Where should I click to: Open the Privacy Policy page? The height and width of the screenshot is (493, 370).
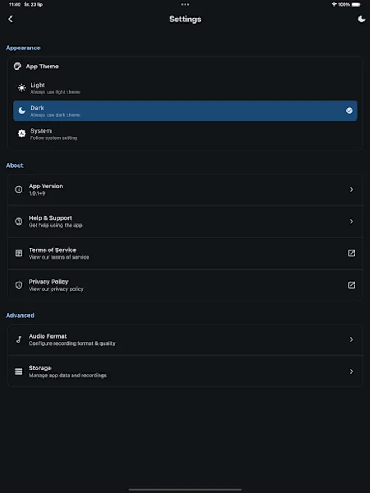click(x=185, y=285)
